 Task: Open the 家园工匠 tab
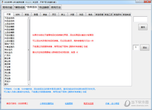[108, 14]
